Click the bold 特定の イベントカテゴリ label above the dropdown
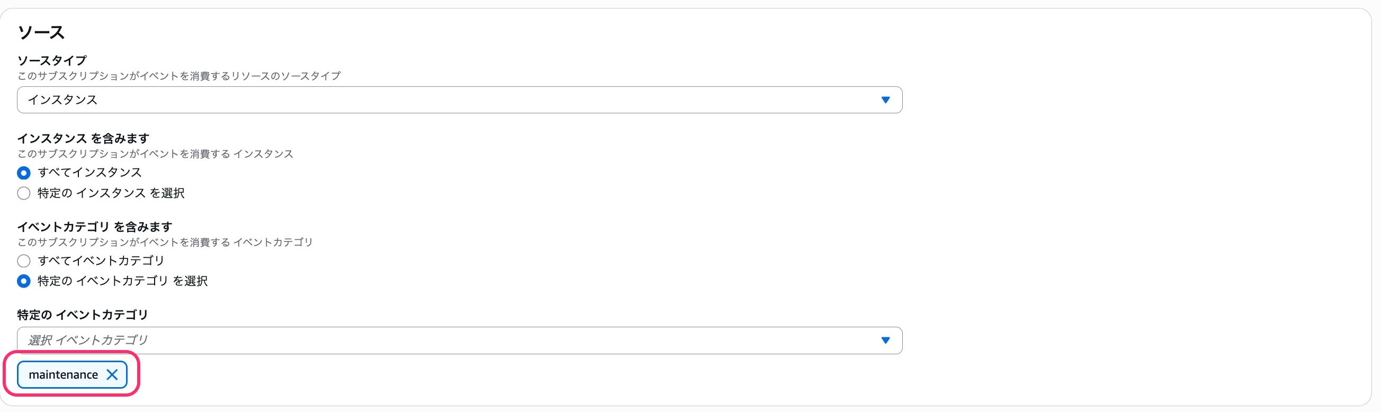The image size is (1382, 412). 83,315
